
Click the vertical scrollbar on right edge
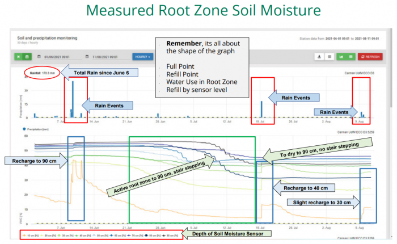391,85
